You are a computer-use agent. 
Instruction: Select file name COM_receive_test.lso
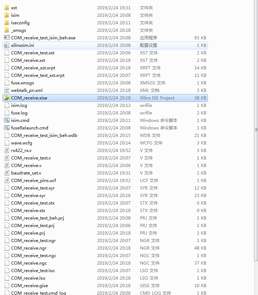coord(33,271)
